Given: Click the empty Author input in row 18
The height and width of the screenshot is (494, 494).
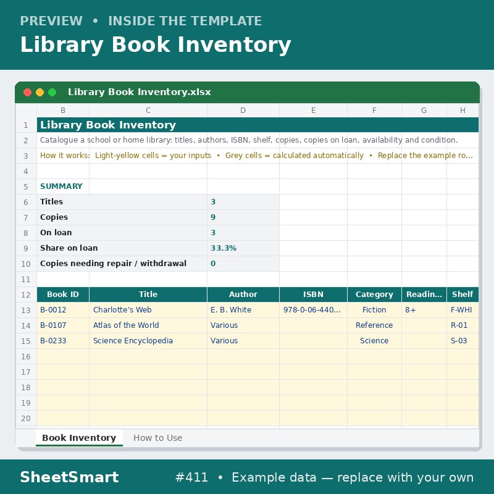Looking at the screenshot, I should pos(243,388).
